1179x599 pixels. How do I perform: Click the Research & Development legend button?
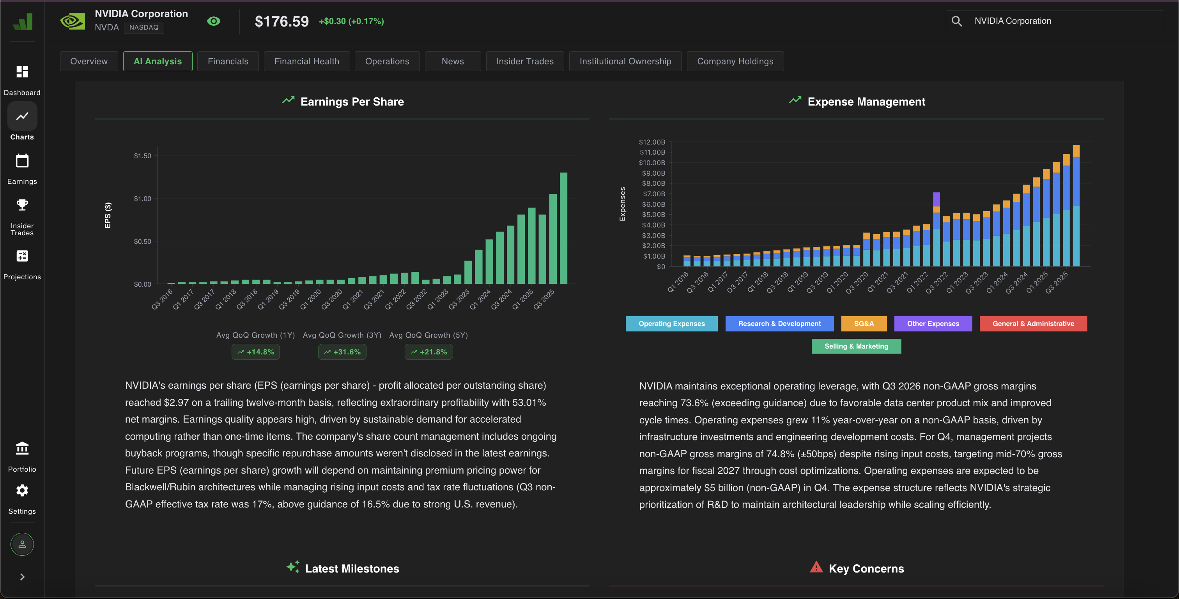(779, 324)
